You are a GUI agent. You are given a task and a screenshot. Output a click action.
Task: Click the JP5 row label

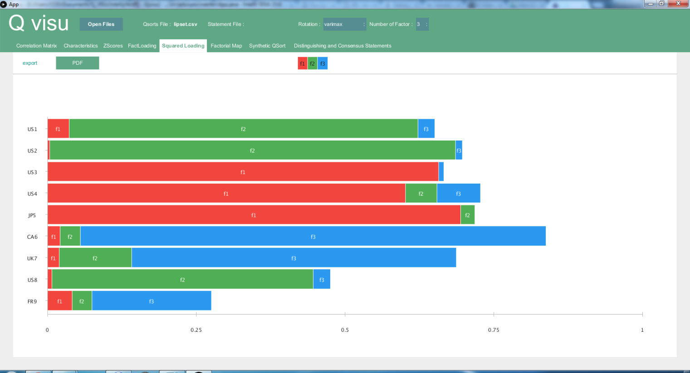(32, 215)
